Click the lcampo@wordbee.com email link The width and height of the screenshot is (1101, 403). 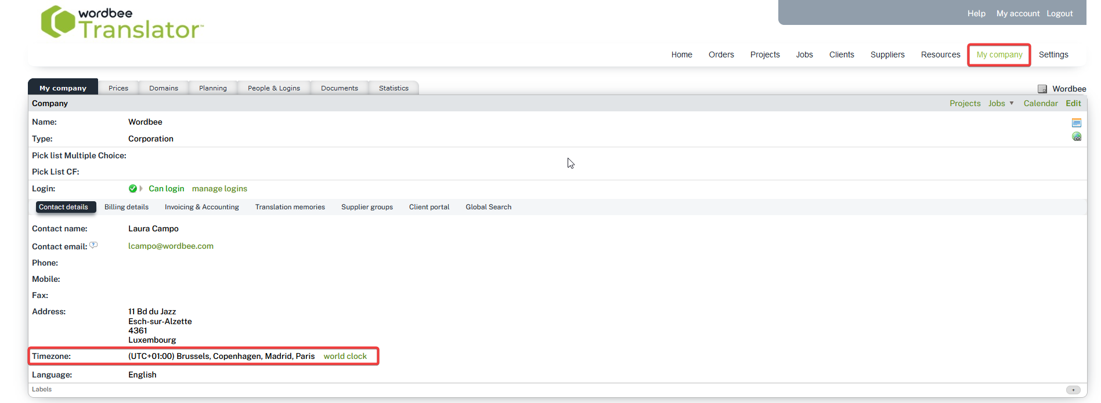click(x=171, y=246)
